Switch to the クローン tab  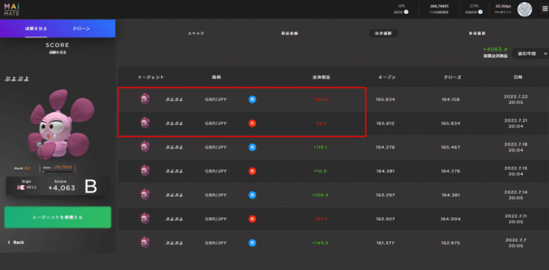point(81,28)
